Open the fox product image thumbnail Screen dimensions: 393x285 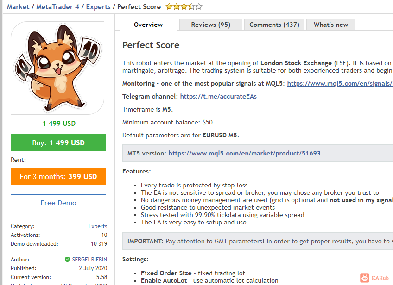click(57, 68)
